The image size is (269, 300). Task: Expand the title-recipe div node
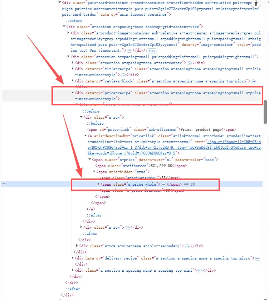73,69
